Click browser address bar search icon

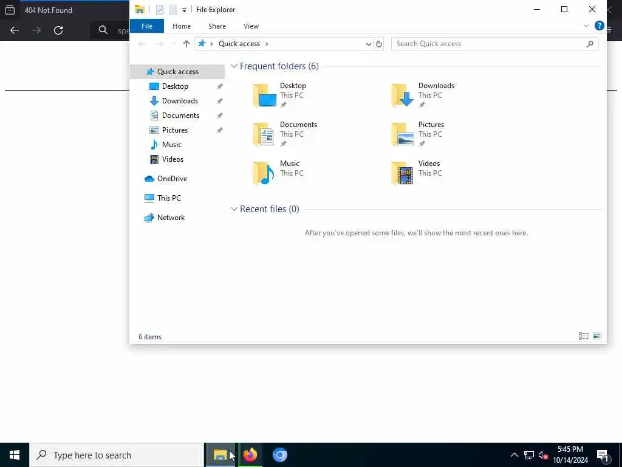tap(103, 30)
